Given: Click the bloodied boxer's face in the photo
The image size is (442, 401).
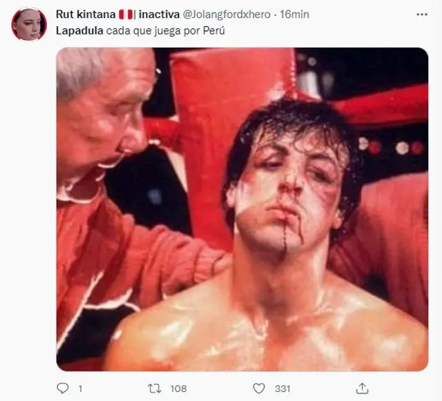Looking at the screenshot, I should click(290, 186).
